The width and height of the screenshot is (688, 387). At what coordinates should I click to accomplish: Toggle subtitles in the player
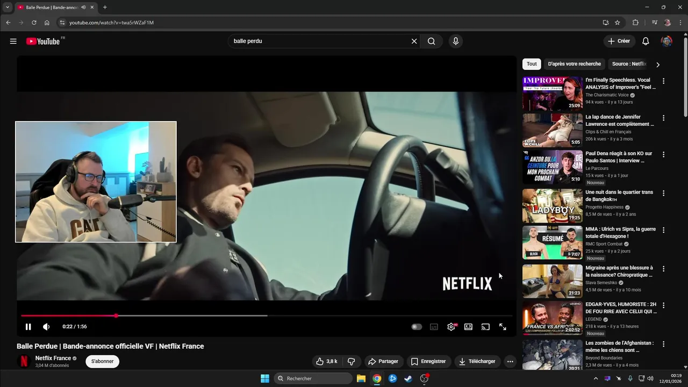point(434,327)
